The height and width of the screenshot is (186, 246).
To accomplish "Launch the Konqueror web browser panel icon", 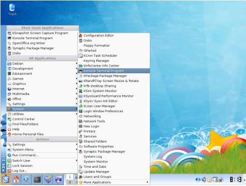I will tap(27, 180).
